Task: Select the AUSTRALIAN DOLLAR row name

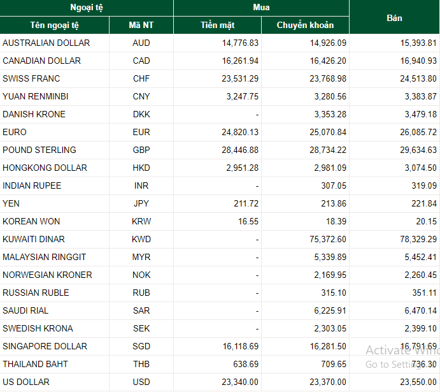Action: click(46, 43)
